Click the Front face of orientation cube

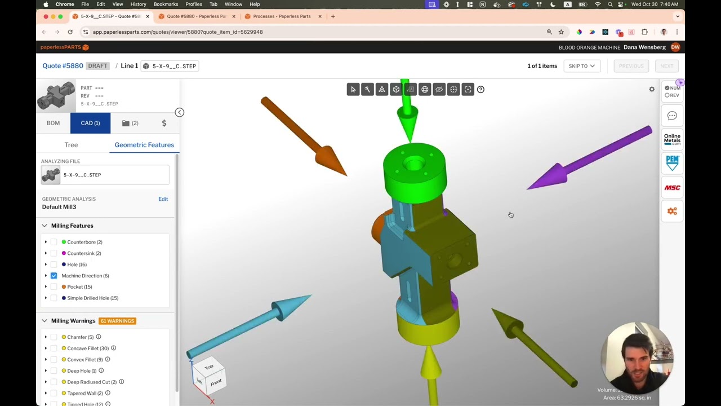click(215, 383)
